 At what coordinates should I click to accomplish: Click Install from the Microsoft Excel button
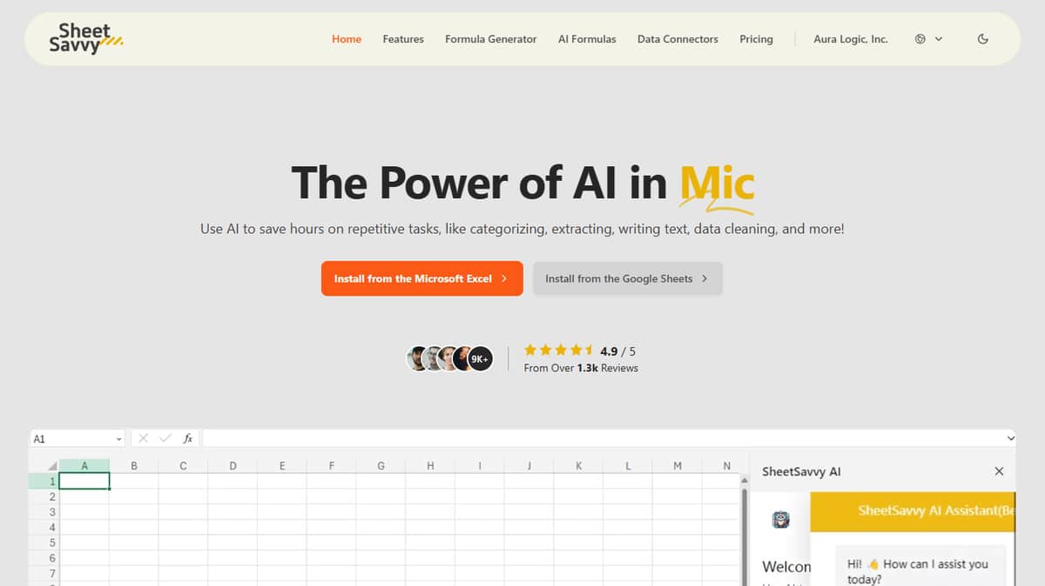pos(422,278)
